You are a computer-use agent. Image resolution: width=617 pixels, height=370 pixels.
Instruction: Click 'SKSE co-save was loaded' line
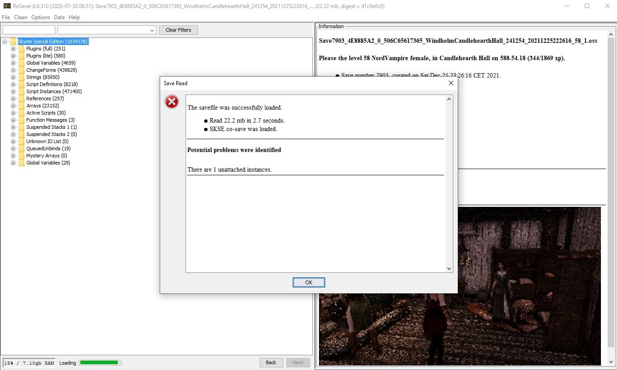244,129
